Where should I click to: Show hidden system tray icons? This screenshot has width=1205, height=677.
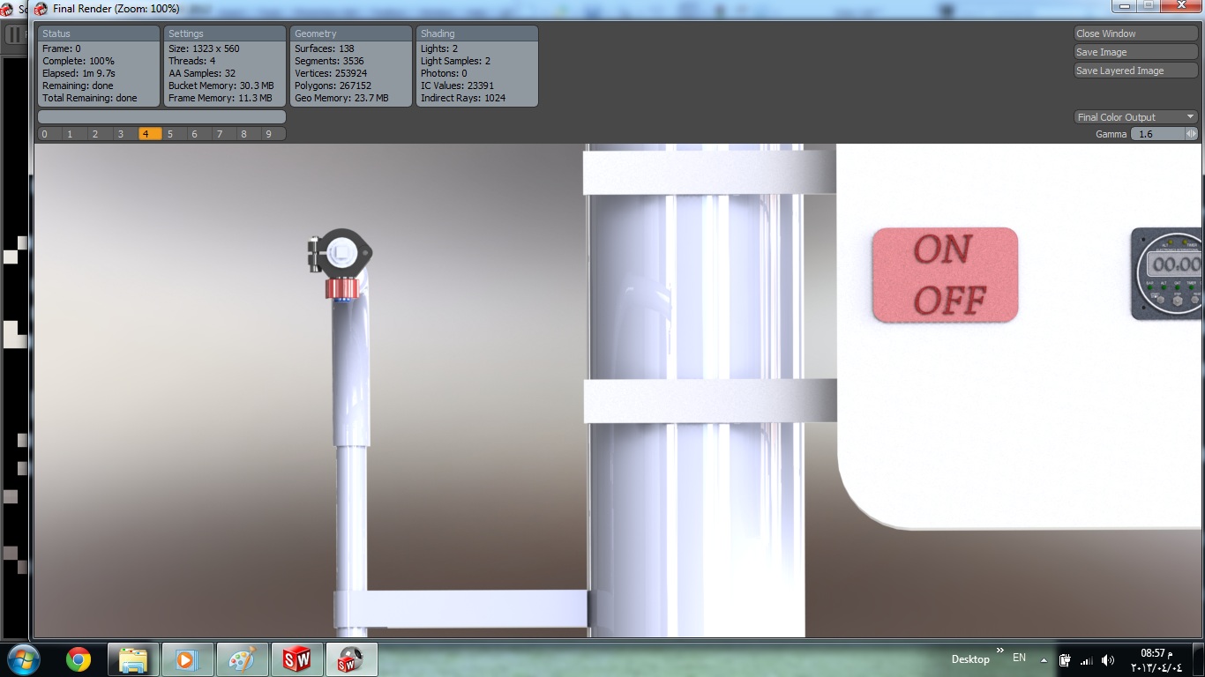click(x=1044, y=659)
